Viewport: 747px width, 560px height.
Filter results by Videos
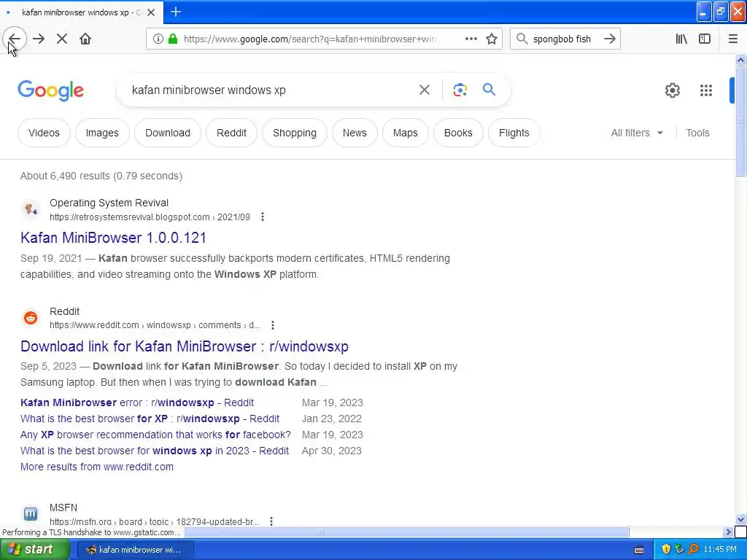[x=44, y=133]
